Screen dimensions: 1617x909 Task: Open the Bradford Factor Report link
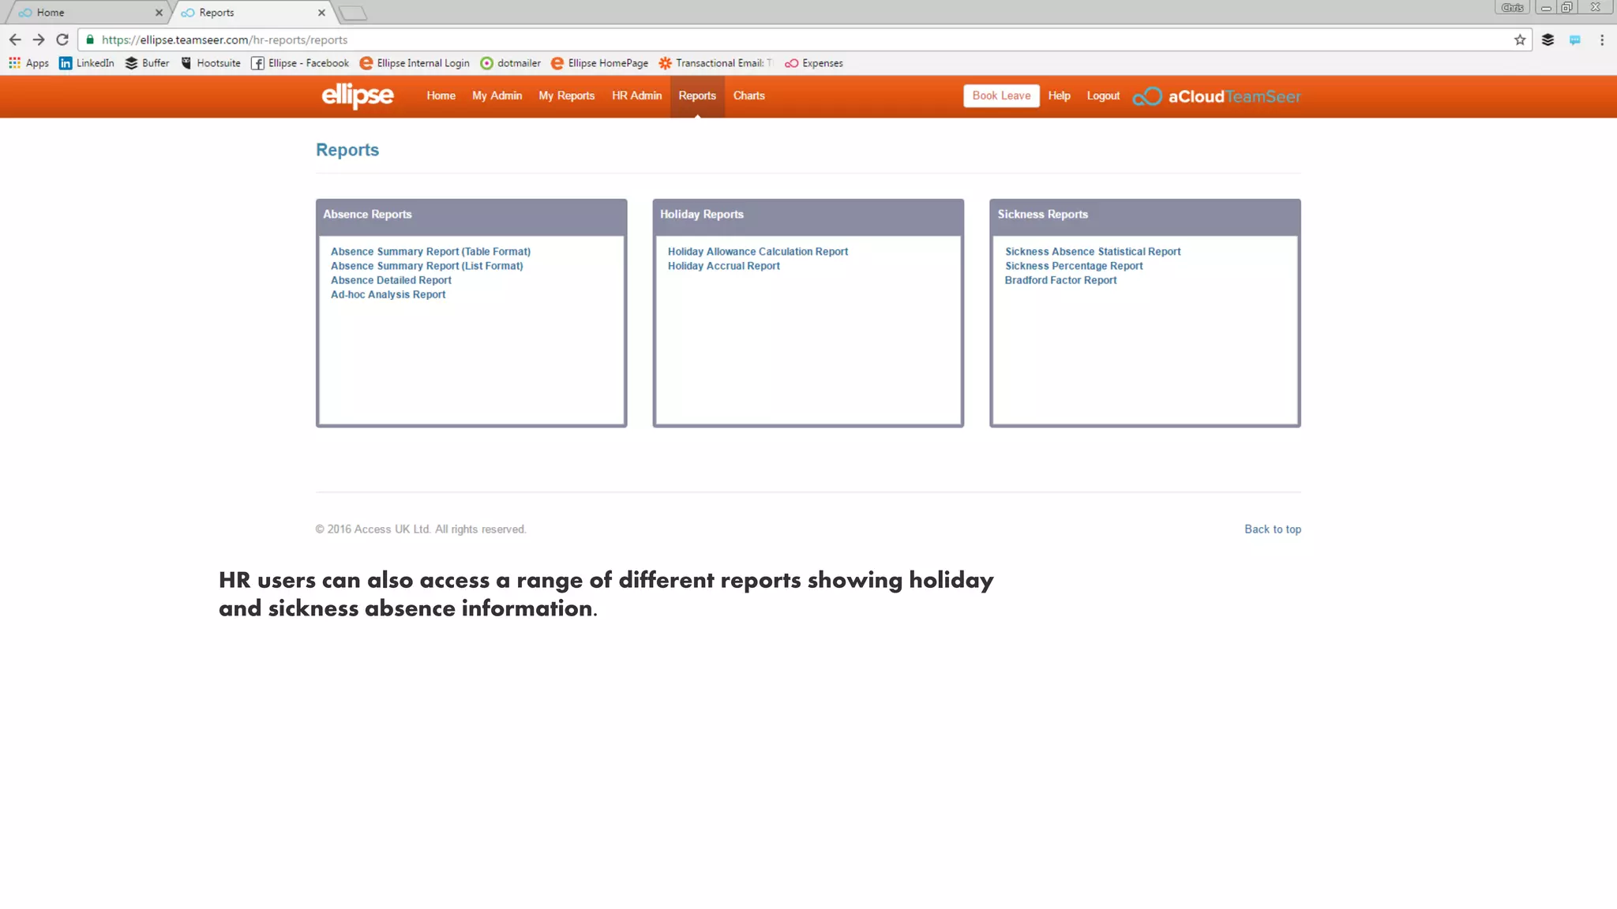[1060, 280]
